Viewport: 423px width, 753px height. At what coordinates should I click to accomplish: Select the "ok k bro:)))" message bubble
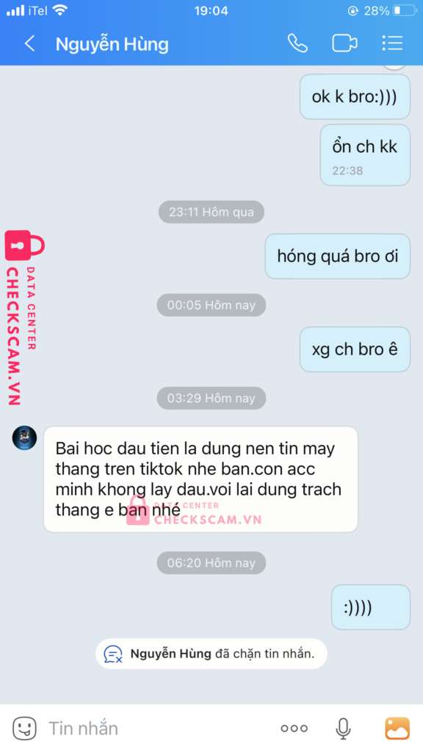click(x=355, y=96)
